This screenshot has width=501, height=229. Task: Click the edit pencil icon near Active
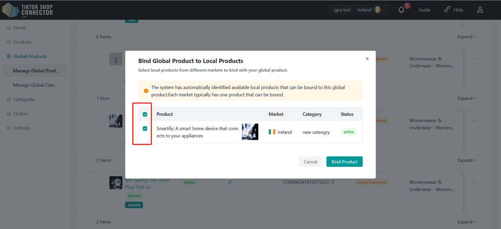pos(230,182)
